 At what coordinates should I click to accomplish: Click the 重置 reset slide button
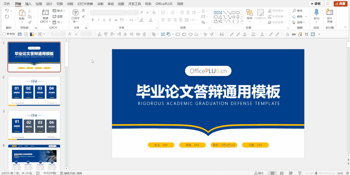pos(58,17)
